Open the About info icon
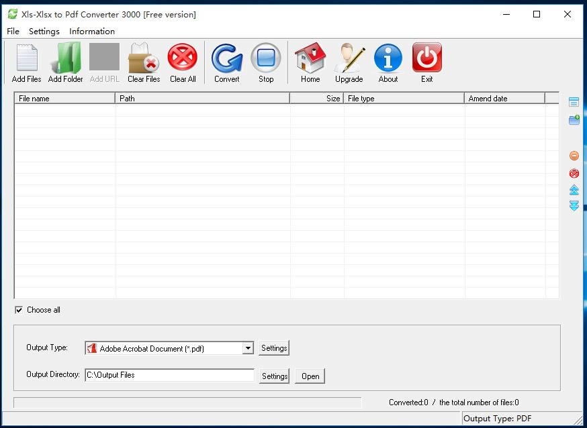Viewport: 587px width, 428px height. tap(388, 58)
